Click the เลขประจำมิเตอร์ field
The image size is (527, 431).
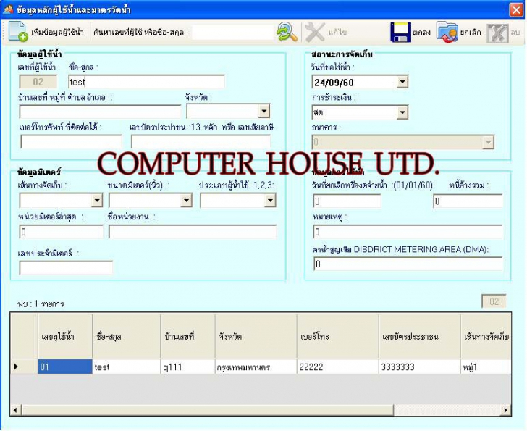pyautogui.click(x=66, y=268)
